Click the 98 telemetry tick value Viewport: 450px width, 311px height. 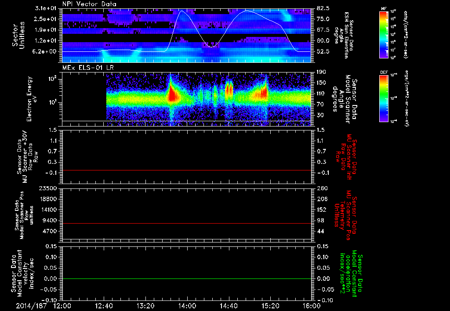click(320, 221)
